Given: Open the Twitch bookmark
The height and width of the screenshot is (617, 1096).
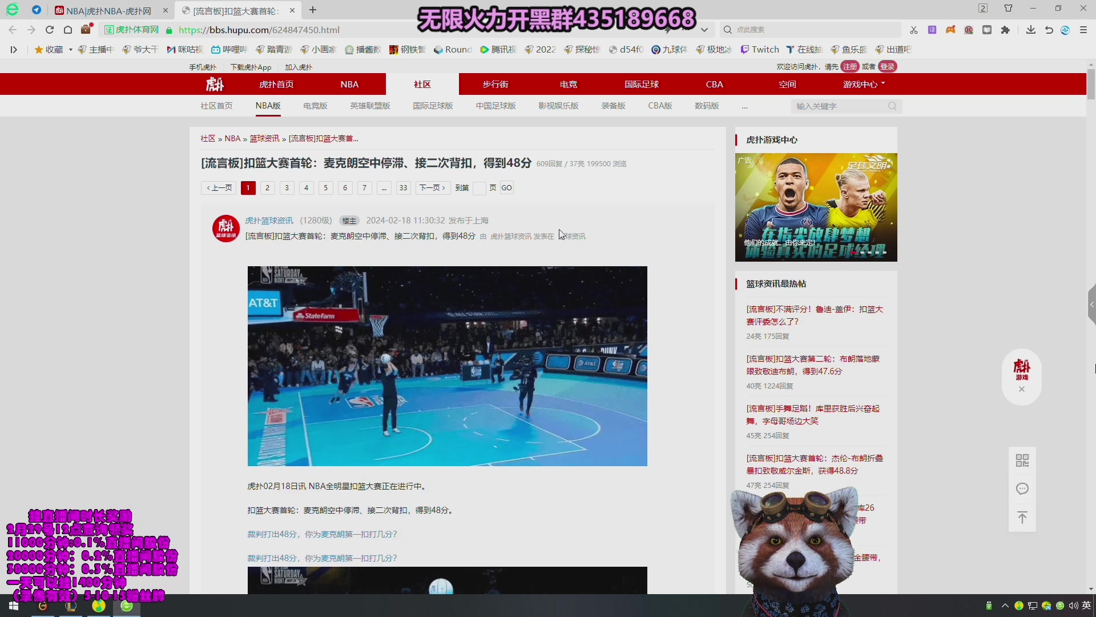Looking at the screenshot, I should coord(760,50).
